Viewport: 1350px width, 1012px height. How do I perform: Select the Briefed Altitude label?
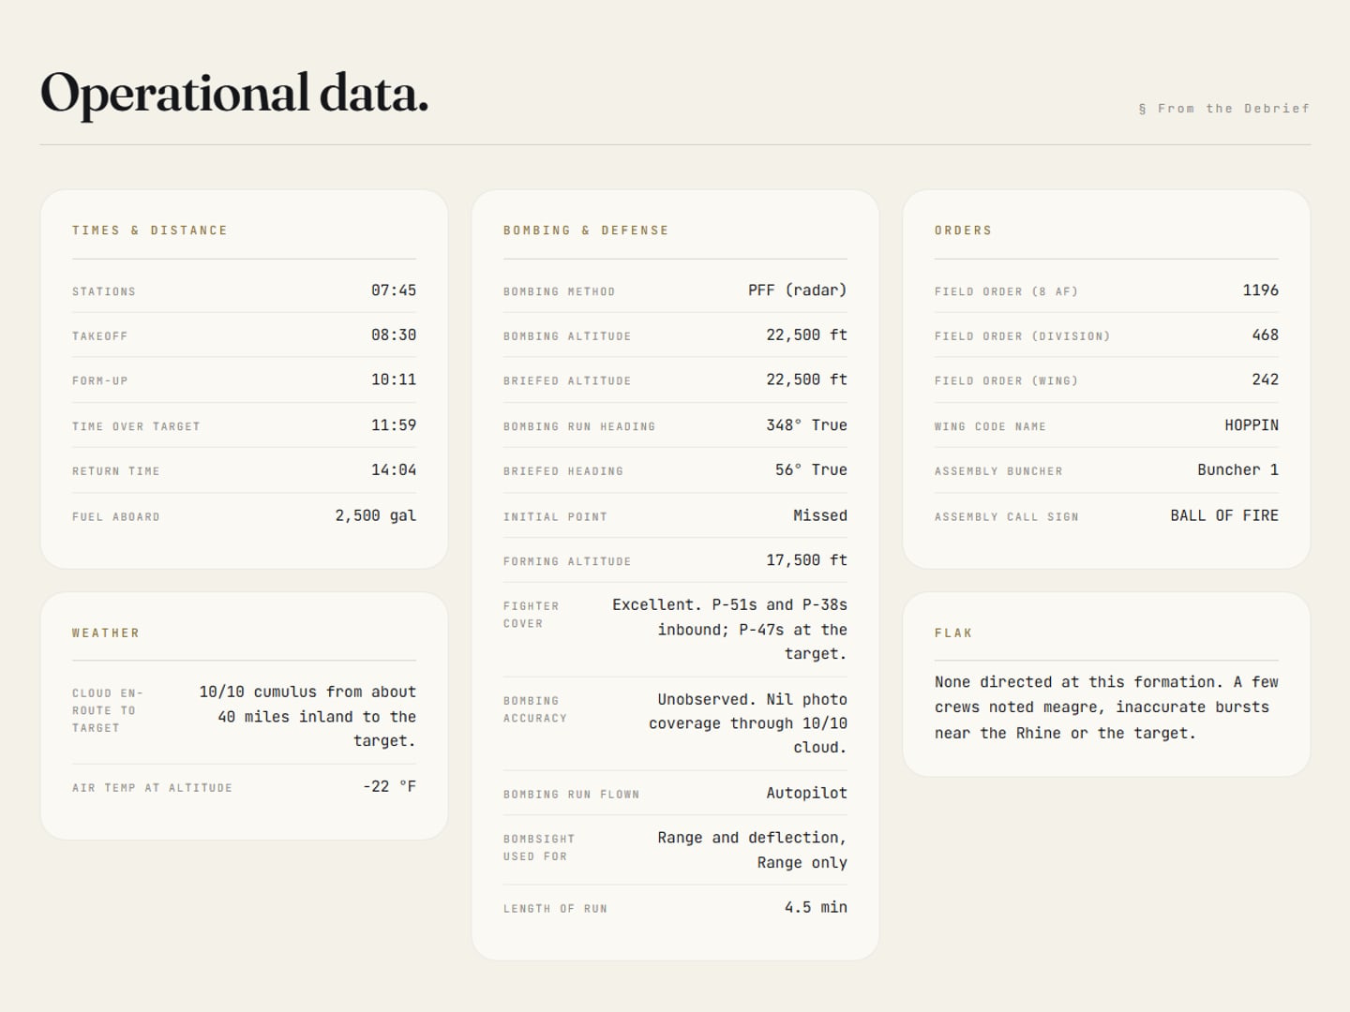click(567, 381)
